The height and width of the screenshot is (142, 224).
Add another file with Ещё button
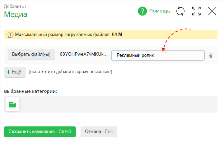click(x=15, y=72)
